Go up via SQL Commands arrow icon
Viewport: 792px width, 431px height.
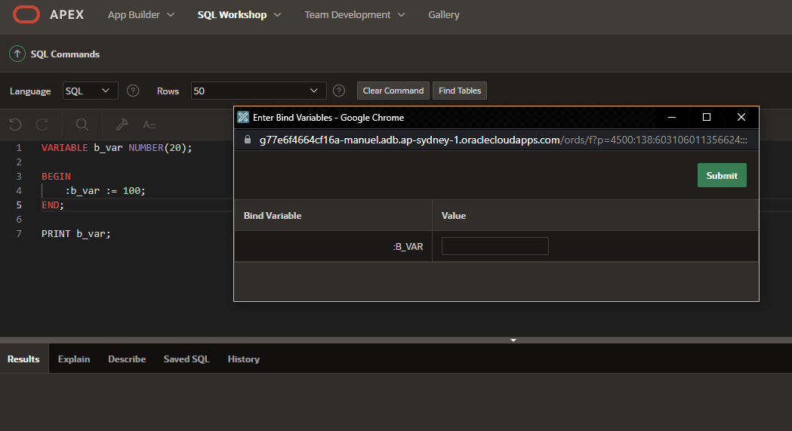coord(17,54)
